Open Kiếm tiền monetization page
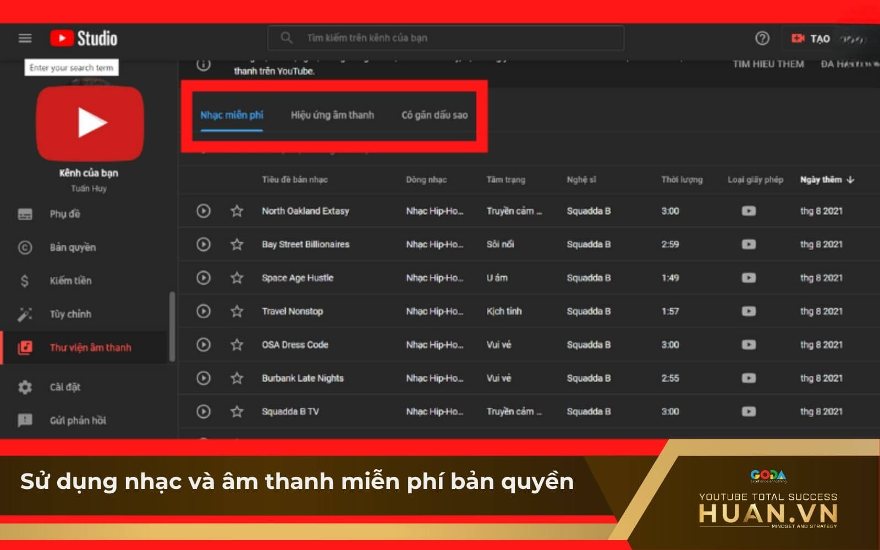880x550 pixels. point(70,280)
